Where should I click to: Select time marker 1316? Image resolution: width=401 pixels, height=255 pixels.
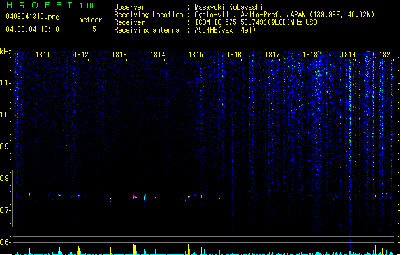234,55
